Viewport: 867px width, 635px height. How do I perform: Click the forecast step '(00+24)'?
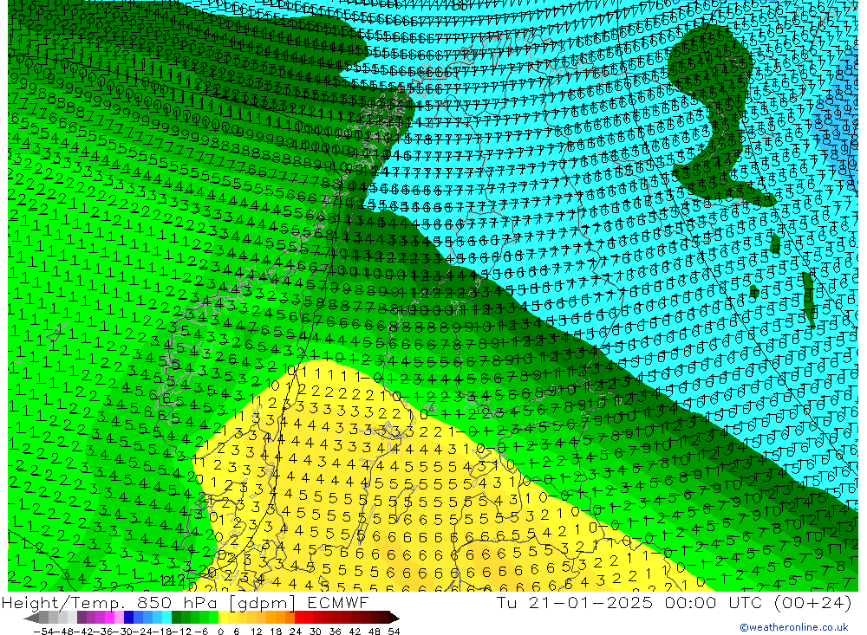click(x=813, y=603)
